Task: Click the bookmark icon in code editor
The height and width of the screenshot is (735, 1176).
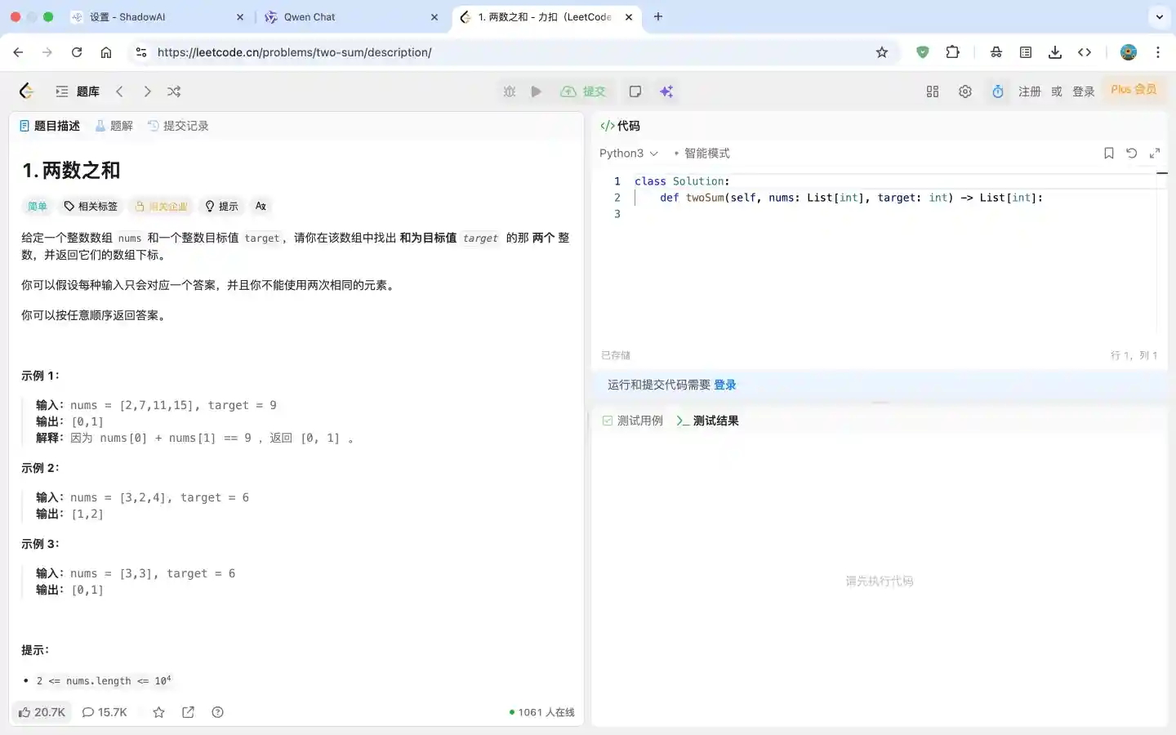Action: coord(1109,154)
